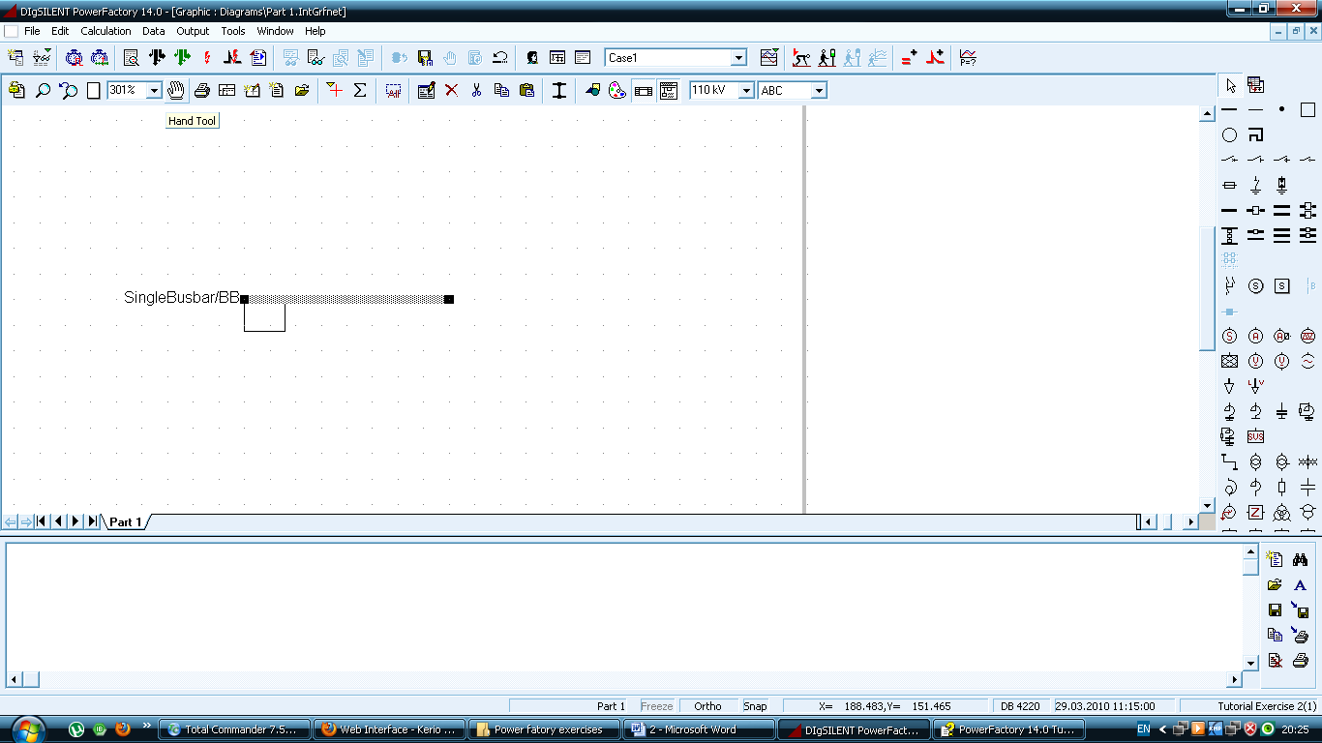Switch to Web Interface - Kerio taskbar window
Image resolution: width=1322 pixels, height=743 pixels.
(390, 729)
